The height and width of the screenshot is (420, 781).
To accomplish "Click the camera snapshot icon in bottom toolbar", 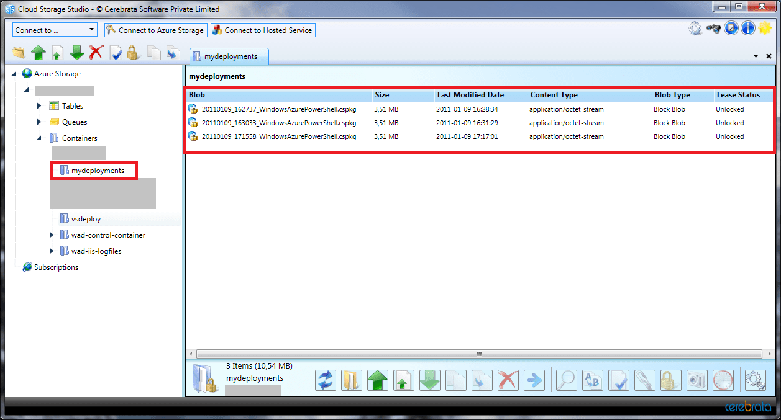I will pyautogui.click(x=697, y=380).
